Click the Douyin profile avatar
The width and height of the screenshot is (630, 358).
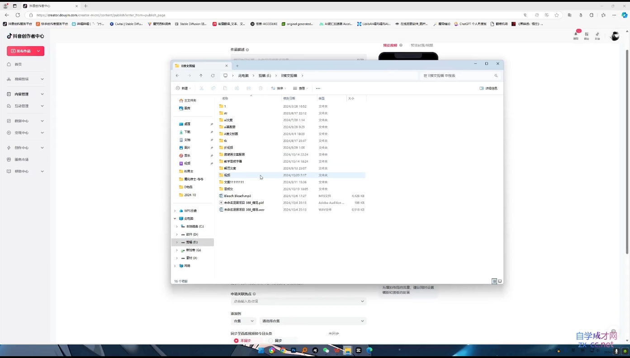[x=614, y=36]
